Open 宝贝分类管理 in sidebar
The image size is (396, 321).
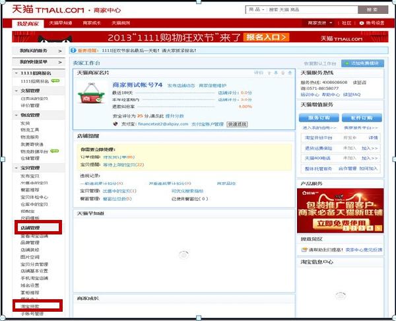click(34, 264)
